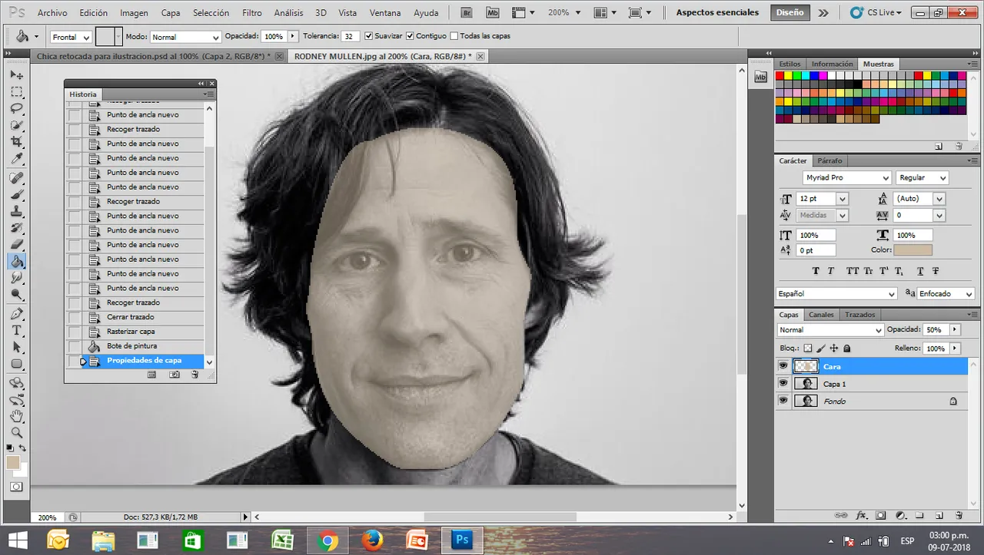Enable the Todas las capas checkbox
984x555 pixels.
tap(454, 36)
